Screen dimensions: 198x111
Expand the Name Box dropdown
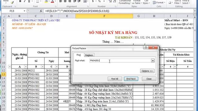click(24, 11)
